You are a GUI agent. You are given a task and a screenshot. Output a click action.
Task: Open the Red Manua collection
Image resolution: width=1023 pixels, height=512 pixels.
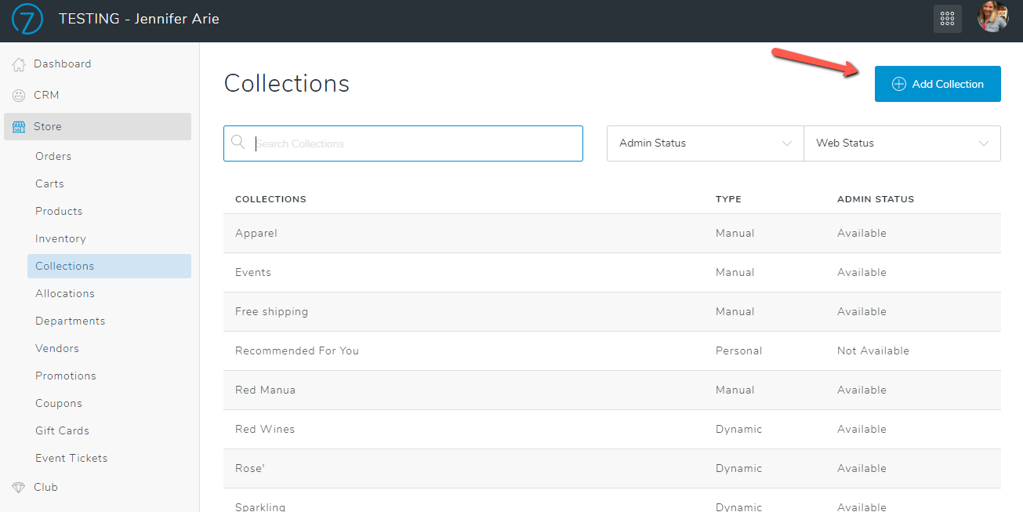point(612,390)
